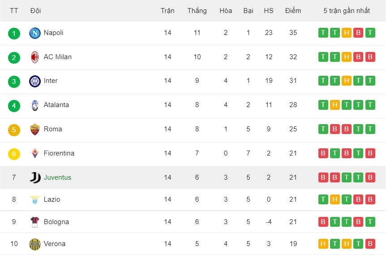Screen dimensions: 386x255
Task: Click Atalanta's orange H draw badge
Action: click(335, 105)
